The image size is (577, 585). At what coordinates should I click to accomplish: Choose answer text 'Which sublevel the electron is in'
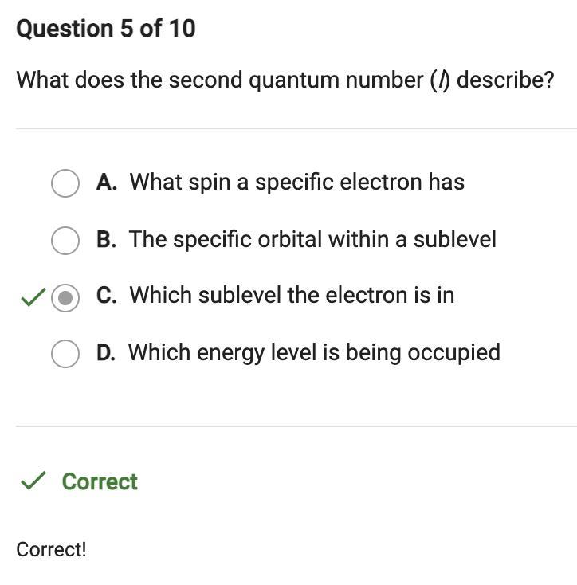pos(292,295)
